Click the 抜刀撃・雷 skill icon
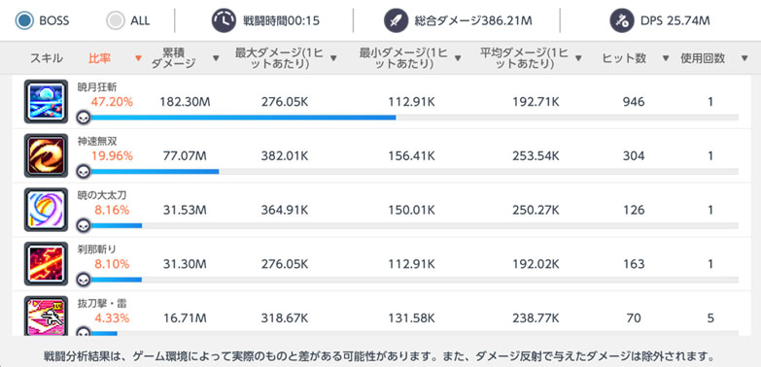 pyautogui.click(x=46, y=316)
